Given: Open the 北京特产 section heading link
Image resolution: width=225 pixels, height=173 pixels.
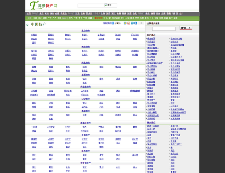Looking at the screenshot, I should [x=85, y=31].
